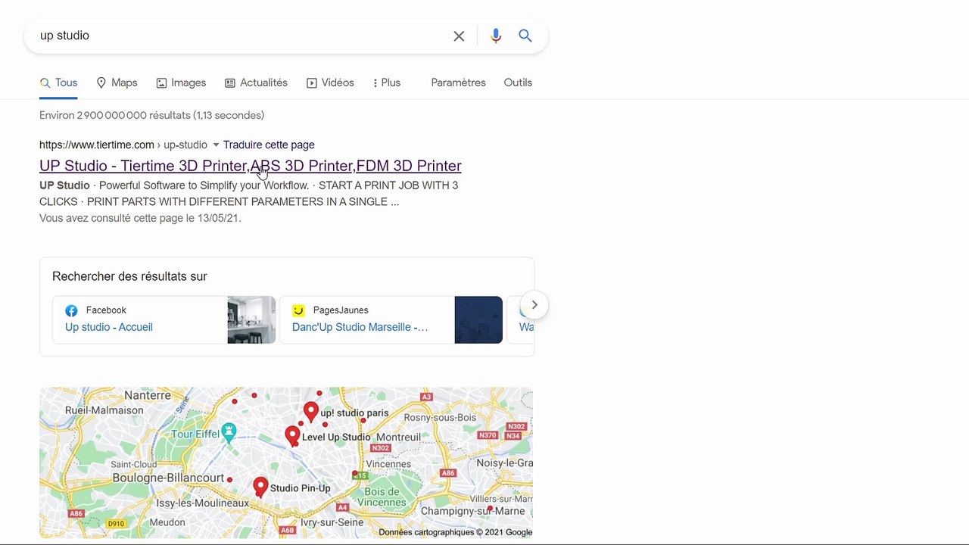Submit the search with the magnifier icon

[x=525, y=36]
